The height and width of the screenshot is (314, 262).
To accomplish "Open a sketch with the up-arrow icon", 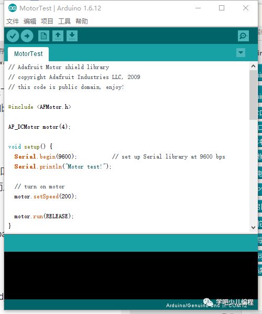I will click(x=58, y=36).
